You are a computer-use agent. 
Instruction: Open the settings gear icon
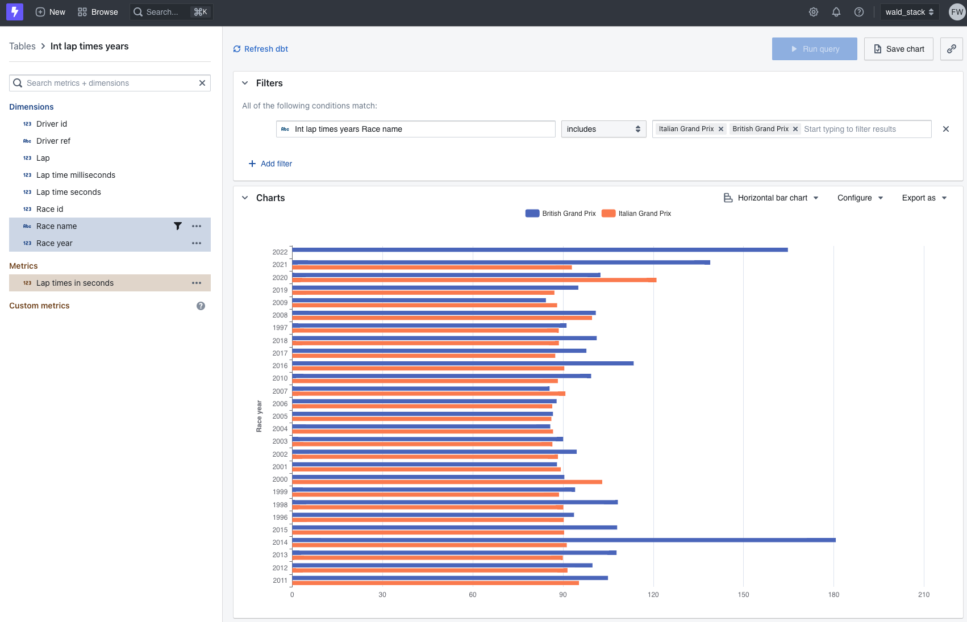pyautogui.click(x=814, y=12)
